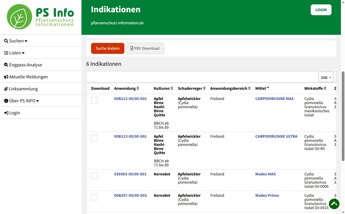This screenshot has height=214, width=345.
Task: Click sort arrows on Anwendung column
Action: 138,89
